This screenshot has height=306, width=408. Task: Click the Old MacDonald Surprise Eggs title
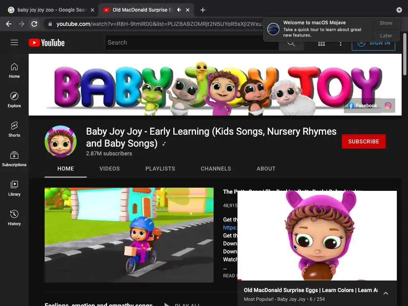(x=311, y=290)
